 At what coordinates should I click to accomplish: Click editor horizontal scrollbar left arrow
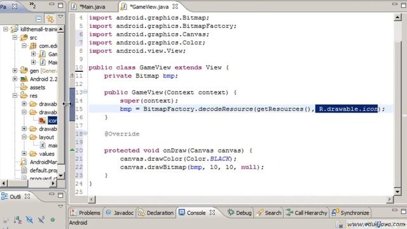(92, 199)
